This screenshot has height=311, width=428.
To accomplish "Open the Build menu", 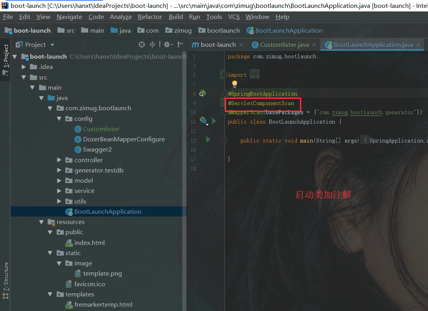I will click(x=176, y=17).
